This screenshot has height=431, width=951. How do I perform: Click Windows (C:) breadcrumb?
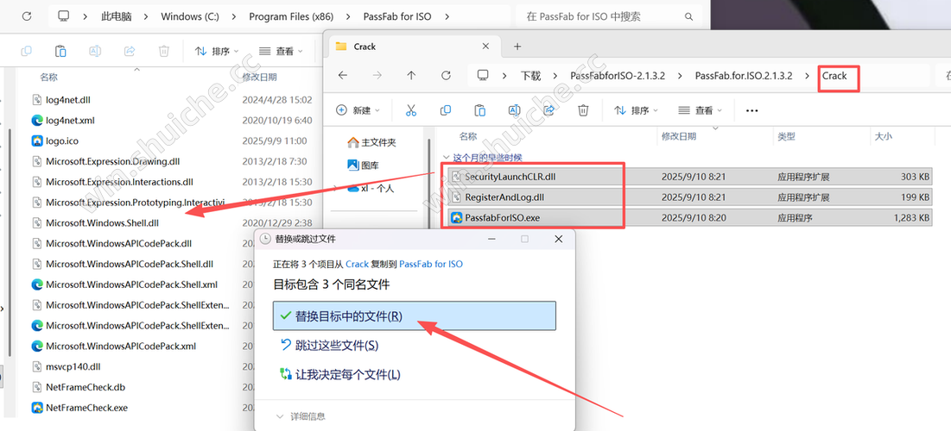[190, 17]
